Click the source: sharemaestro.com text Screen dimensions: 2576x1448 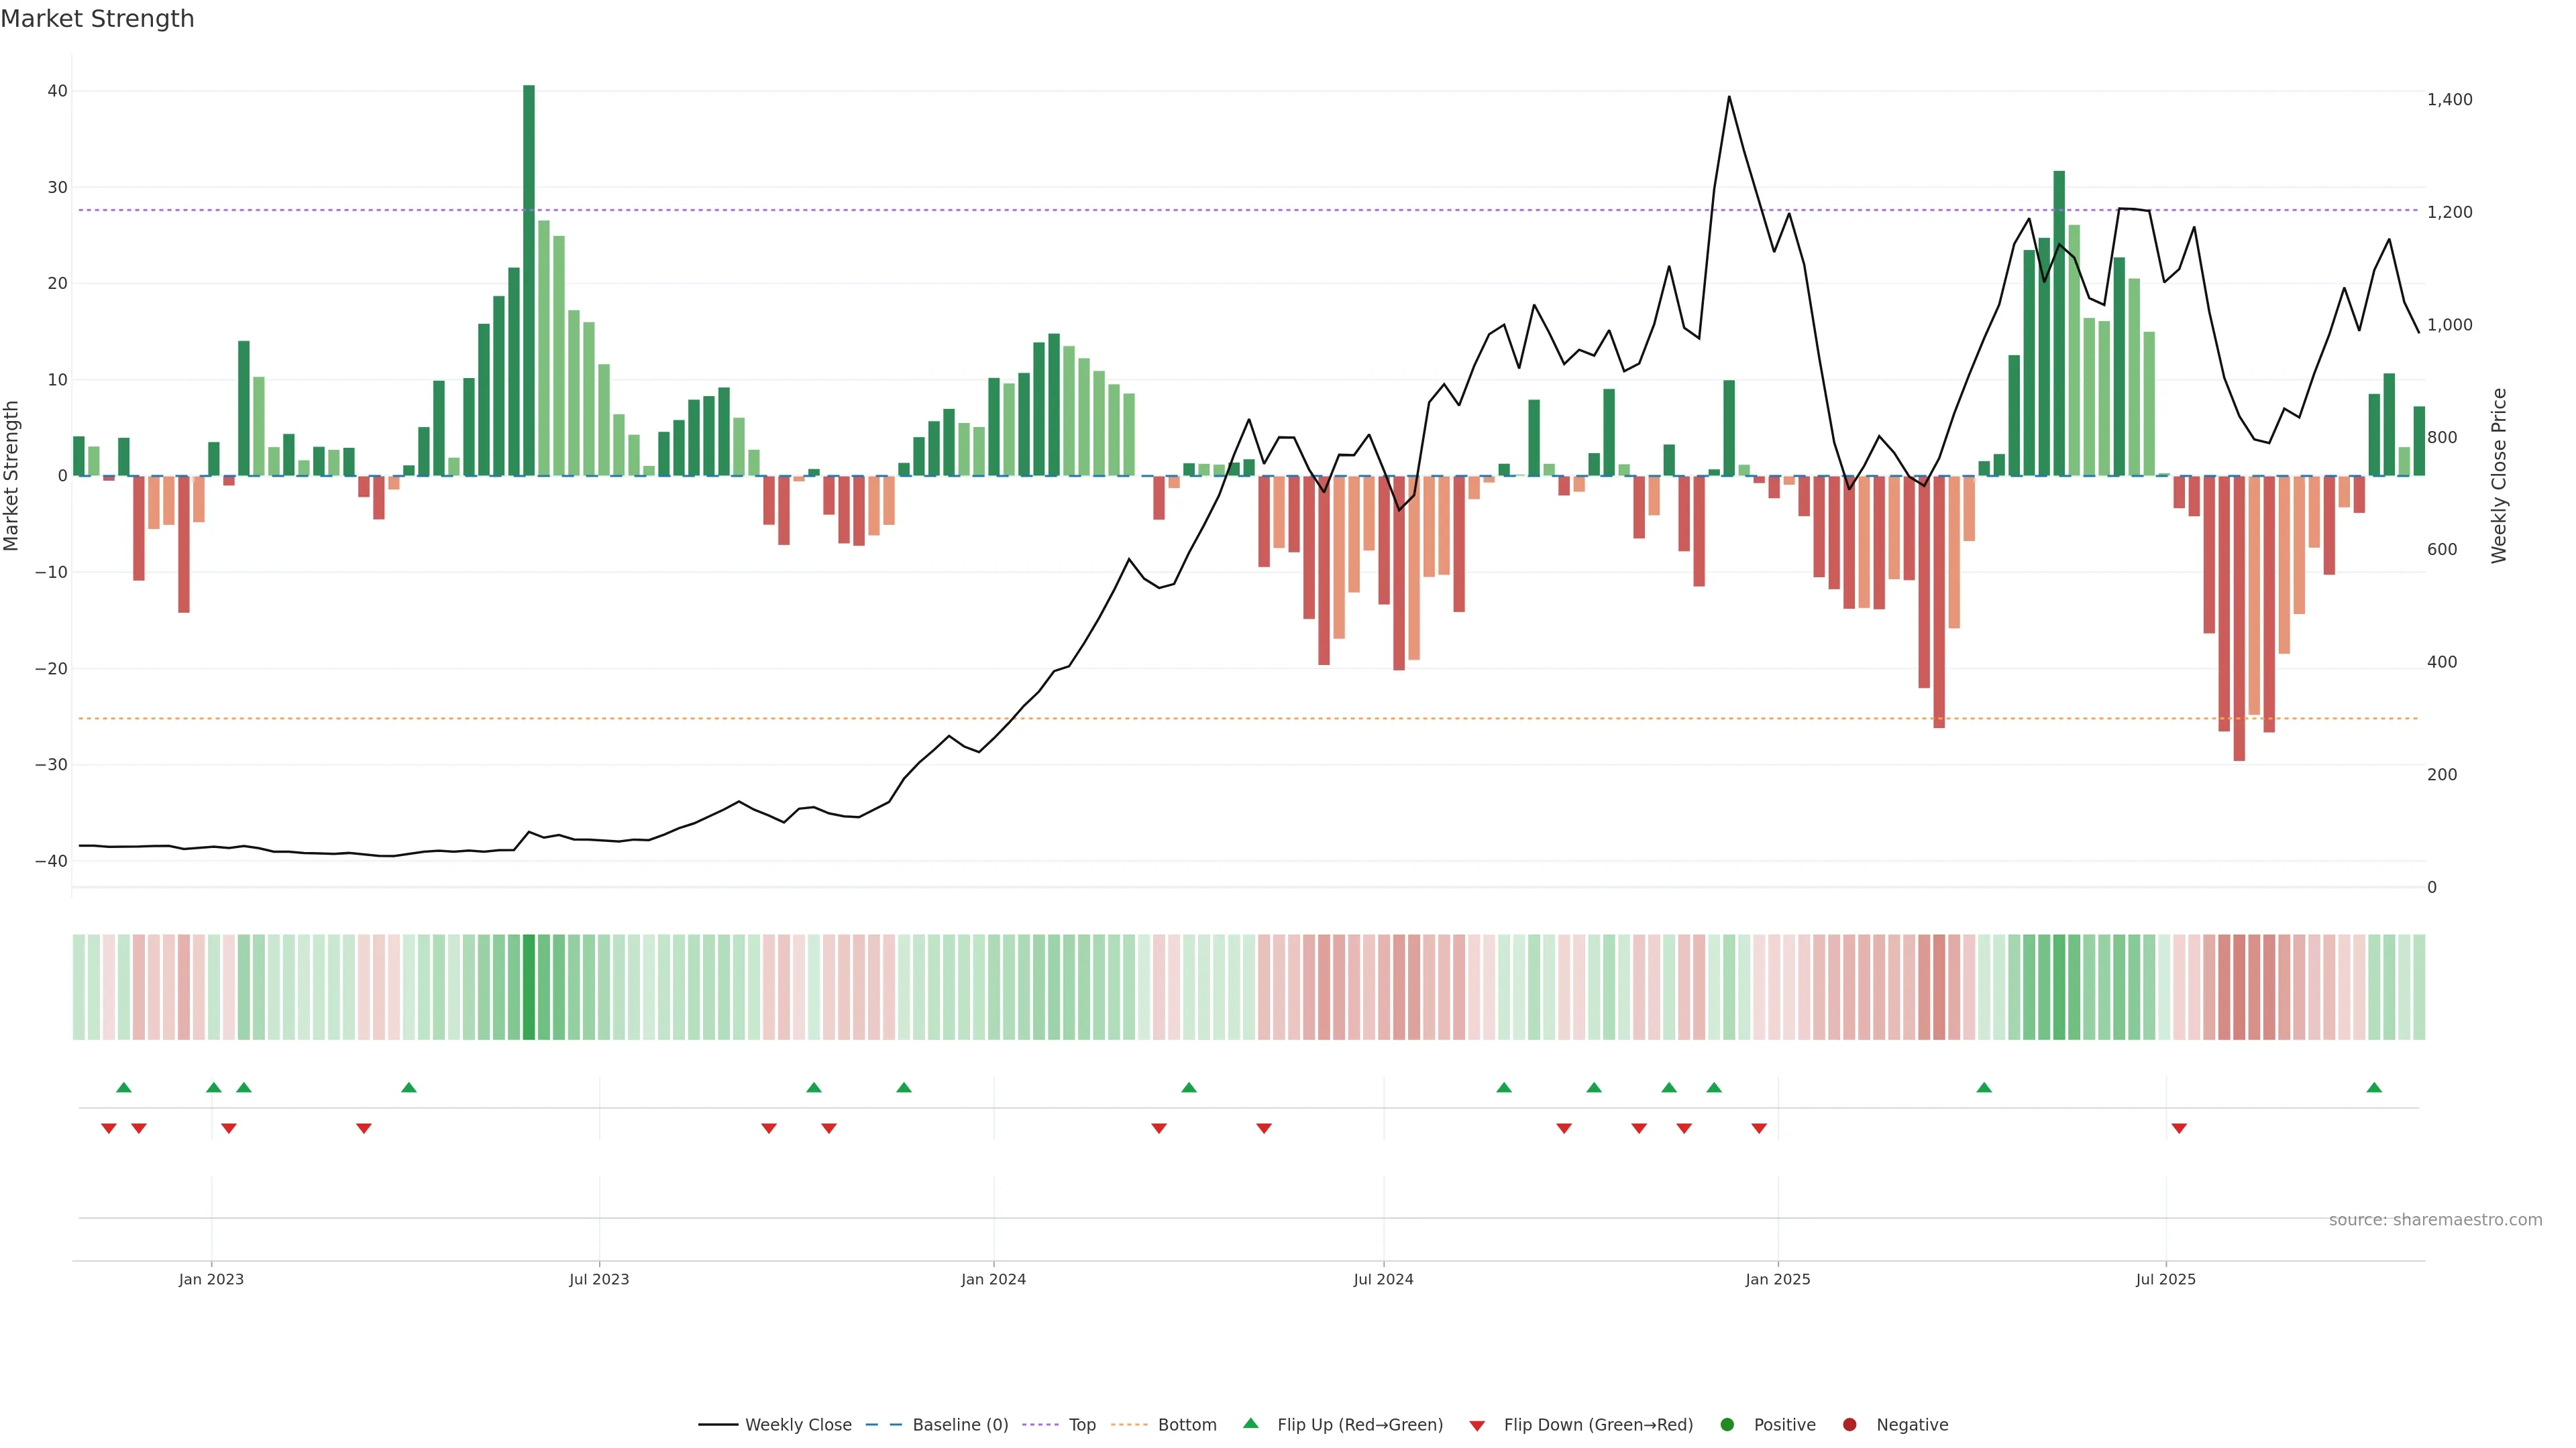pyautogui.click(x=2435, y=1220)
